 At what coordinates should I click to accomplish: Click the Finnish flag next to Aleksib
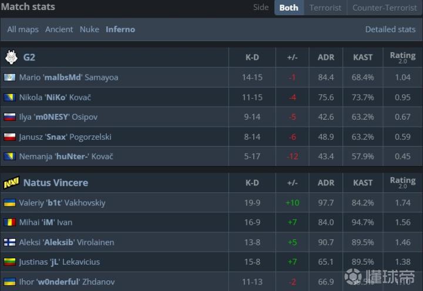pyautogui.click(x=9, y=242)
